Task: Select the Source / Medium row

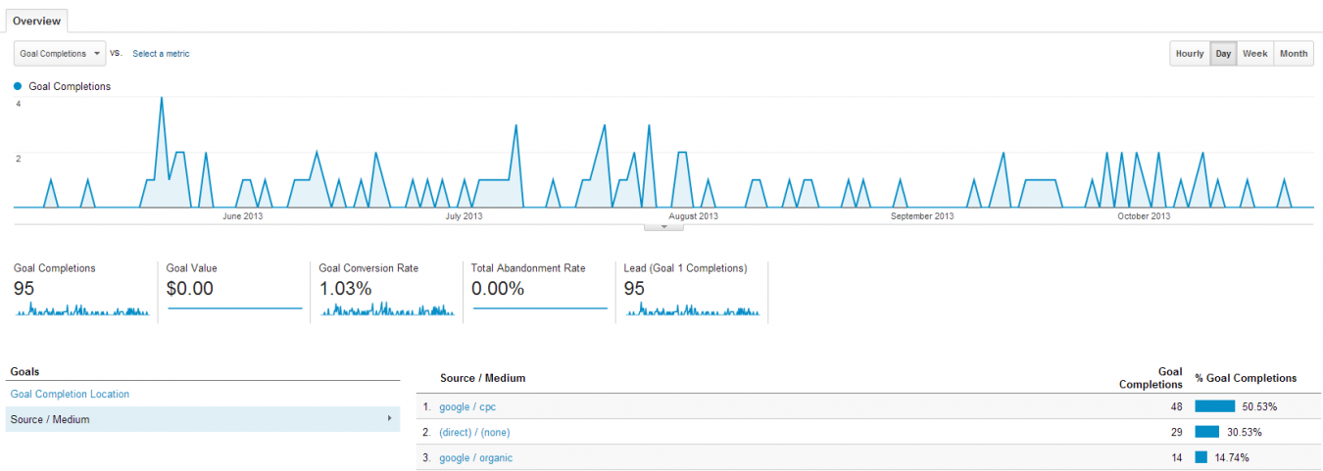Action: (x=203, y=419)
